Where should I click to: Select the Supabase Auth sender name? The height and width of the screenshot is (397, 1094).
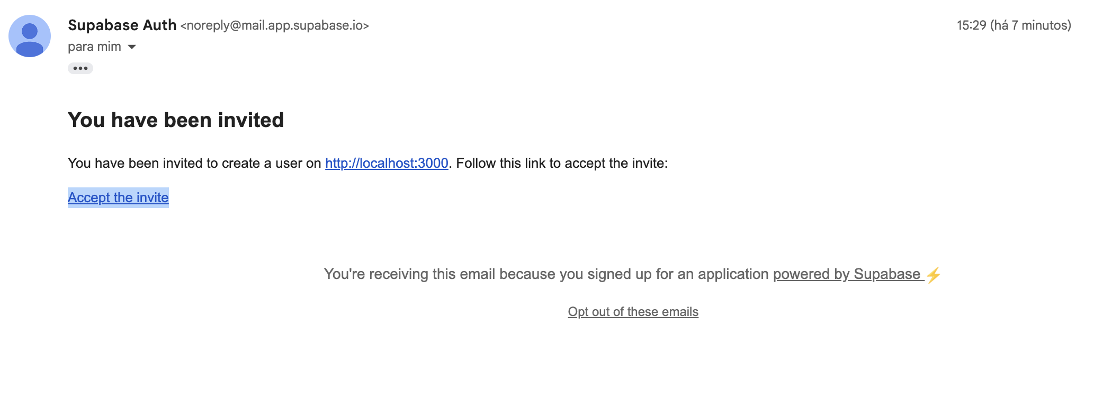click(x=122, y=25)
